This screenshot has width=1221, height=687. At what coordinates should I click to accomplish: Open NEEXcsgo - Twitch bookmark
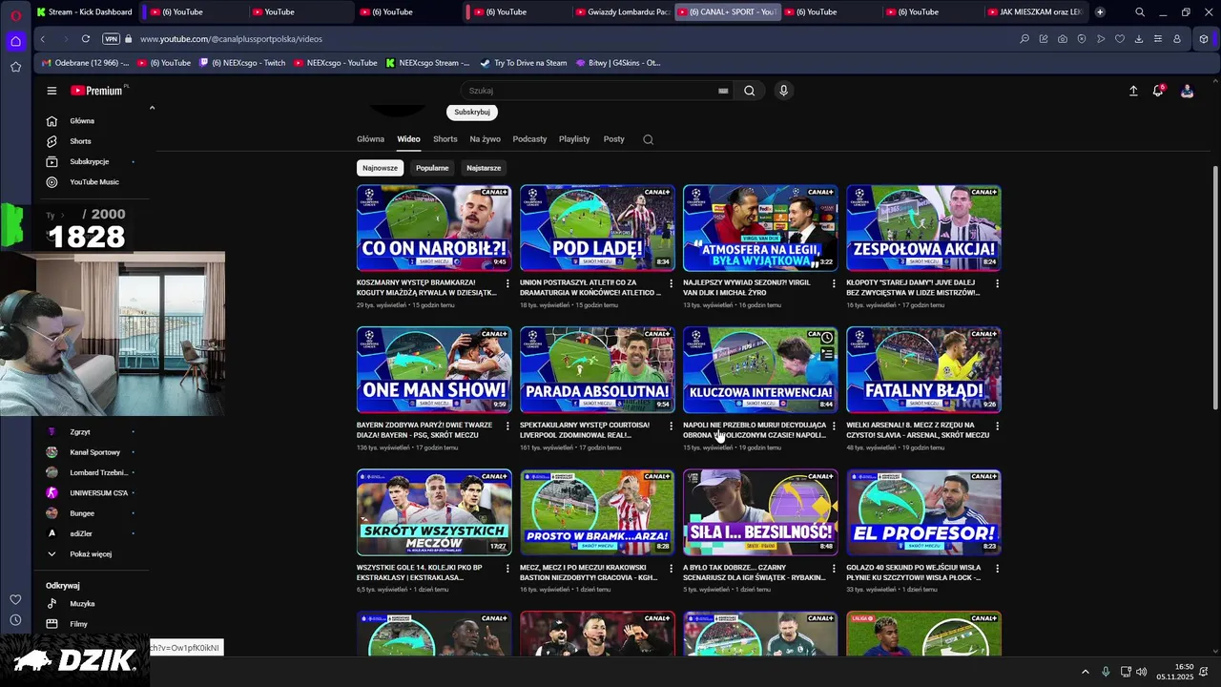tap(241, 63)
